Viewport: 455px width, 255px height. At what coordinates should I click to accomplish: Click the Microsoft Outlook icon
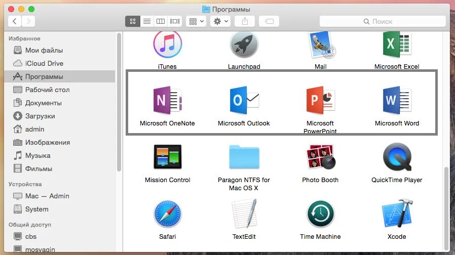click(244, 100)
